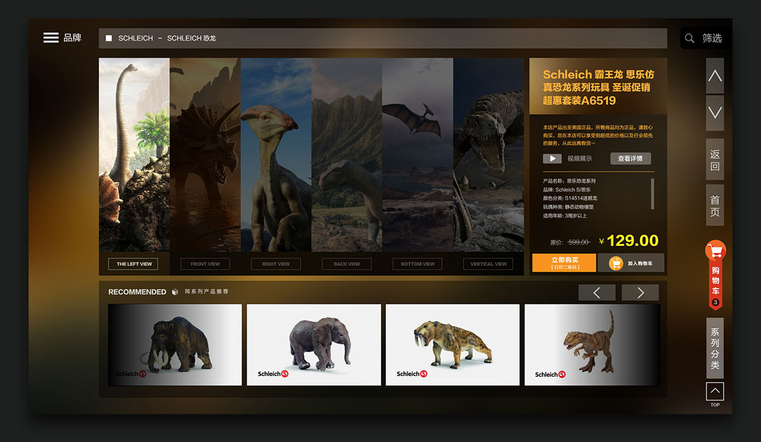Image resolution: width=761 pixels, height=442 pixels.
Task: Click 立即购买 buy now button
Action: point(564,263)
